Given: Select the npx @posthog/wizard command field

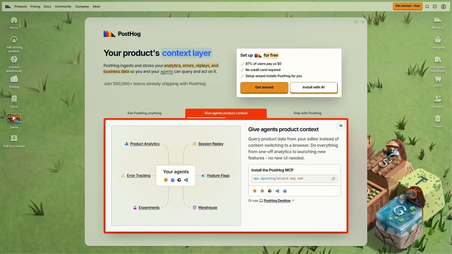Looking at the screenshot, I should [294, 179].
